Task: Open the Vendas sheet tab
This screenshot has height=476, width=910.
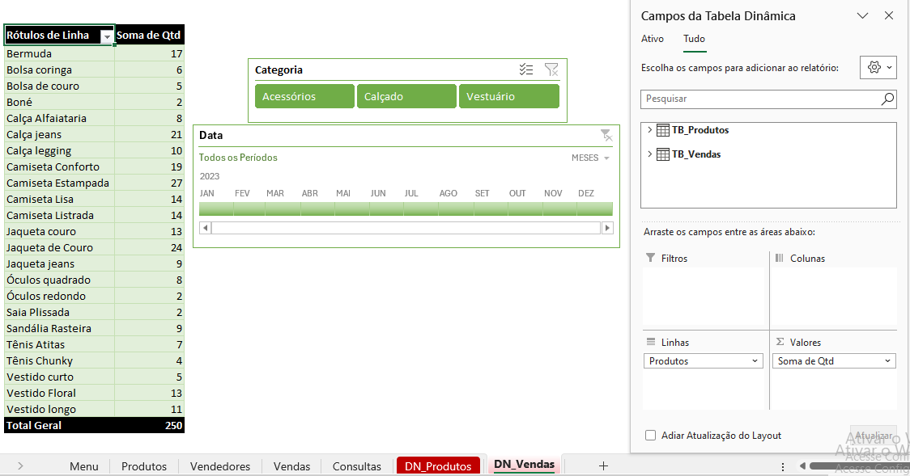Action: coord(292,466)
